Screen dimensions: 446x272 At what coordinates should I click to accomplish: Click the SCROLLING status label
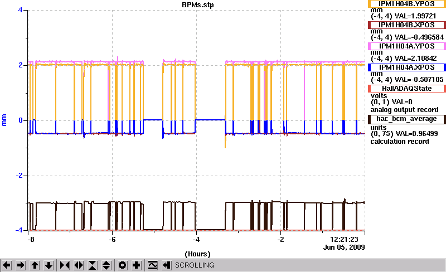coord(194,265)
